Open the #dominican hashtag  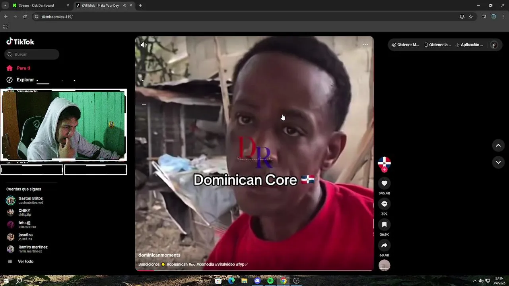[x=177, y=265]
